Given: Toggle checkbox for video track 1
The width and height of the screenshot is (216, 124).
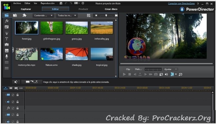Looking at the screenshot, I should point(13,95).
